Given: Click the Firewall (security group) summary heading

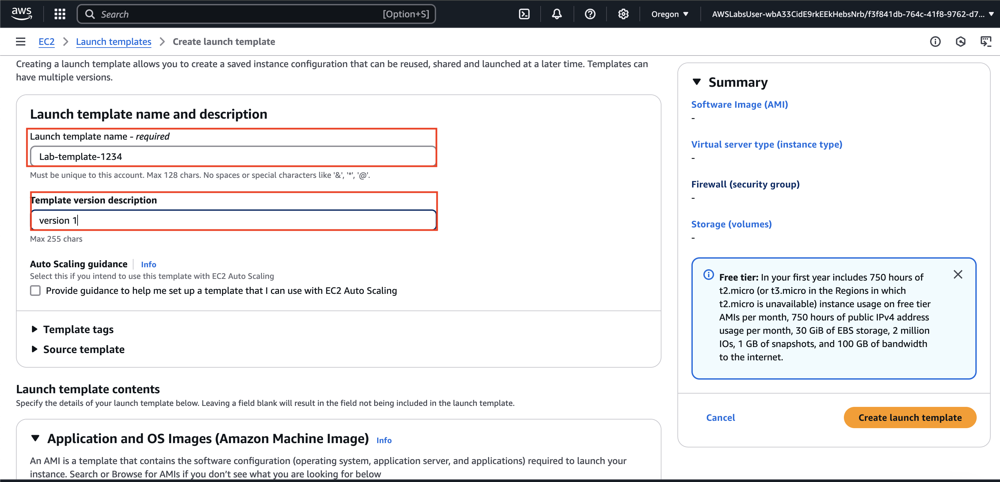Looking at the screenshot, I should click(x=745, y=184).
